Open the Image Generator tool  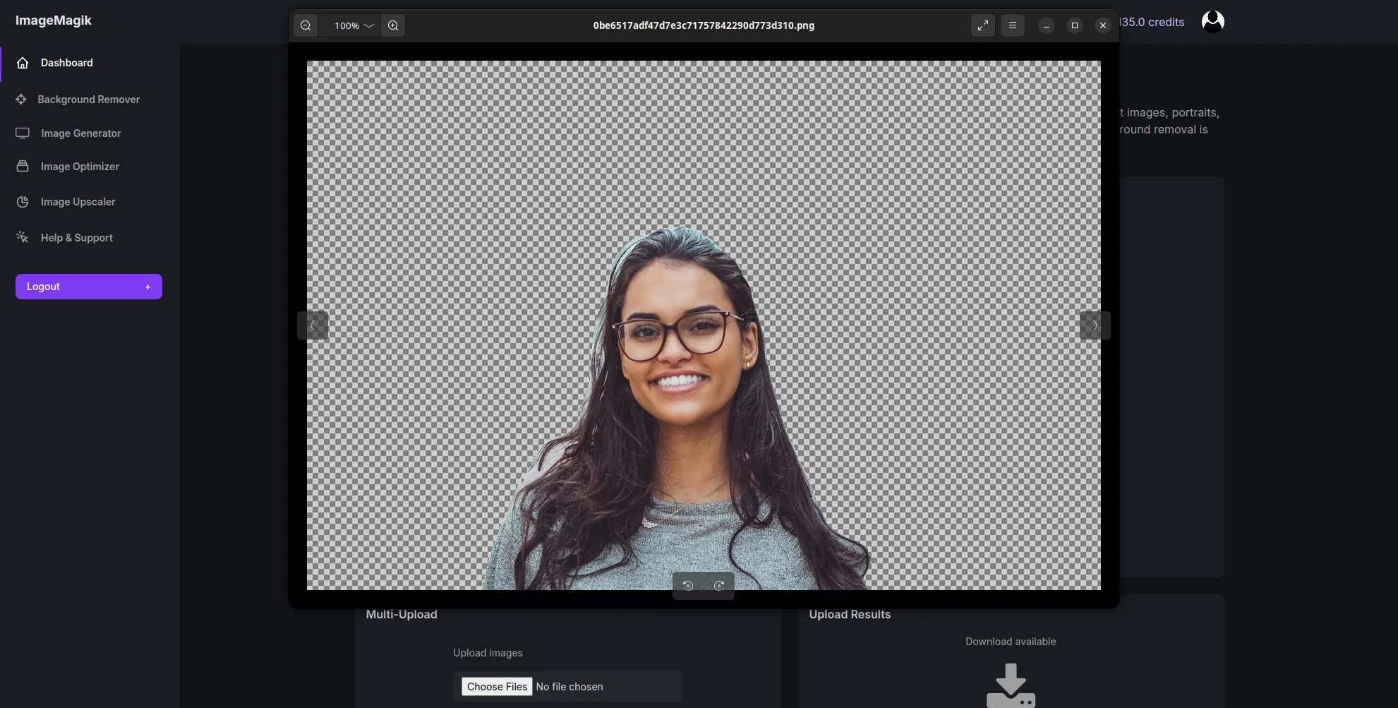[80, 133]
